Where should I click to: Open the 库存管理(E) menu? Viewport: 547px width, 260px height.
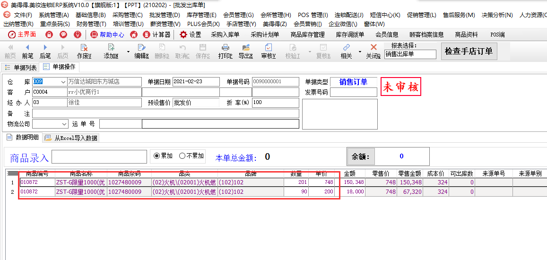point(201,15)
